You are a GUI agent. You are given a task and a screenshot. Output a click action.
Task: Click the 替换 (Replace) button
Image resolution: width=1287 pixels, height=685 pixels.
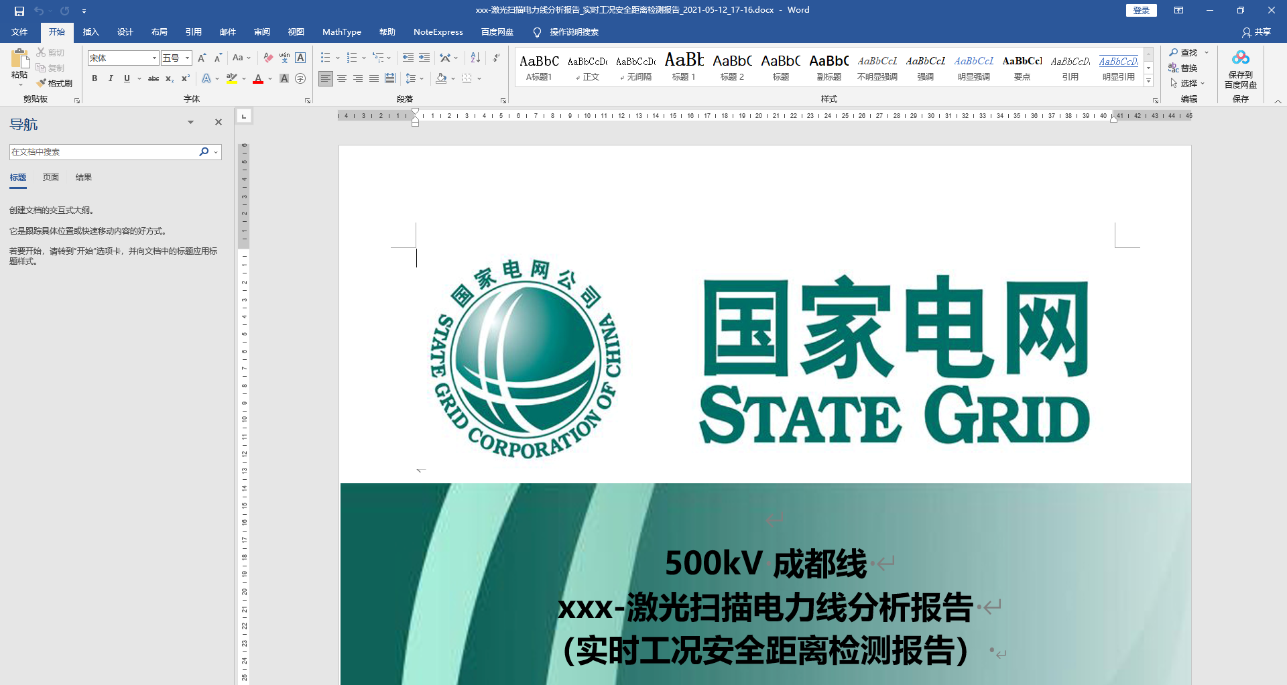pyautogui.click(x=1183, y=68)
